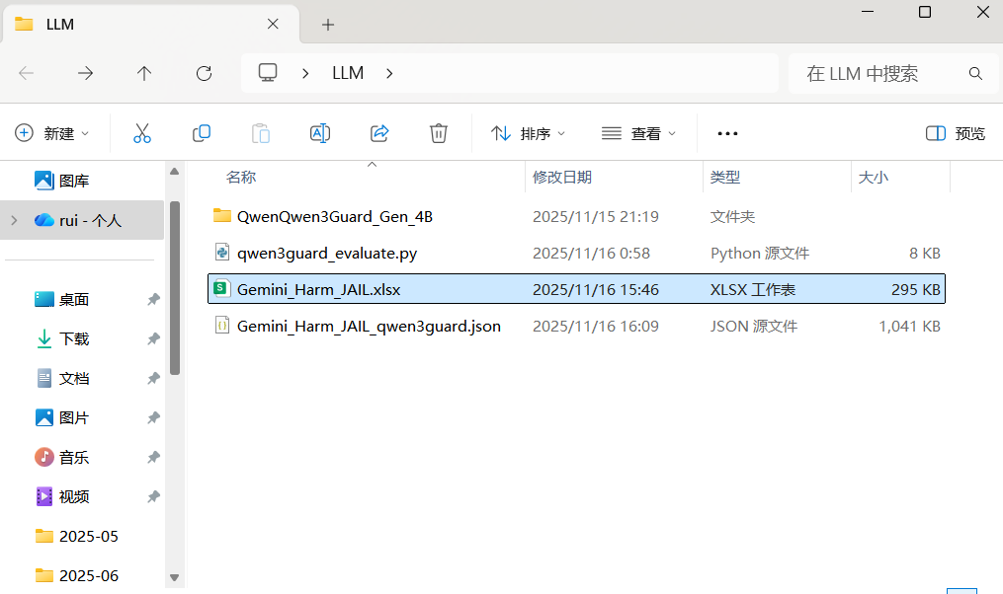
Task: Click the Delete trash can icon
Action: point(438,133)
